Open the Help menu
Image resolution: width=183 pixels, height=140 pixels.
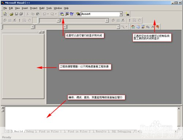pos(66,8)
